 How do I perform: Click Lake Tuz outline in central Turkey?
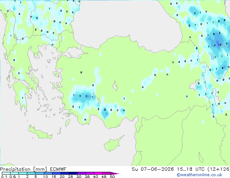click(115, 86)
